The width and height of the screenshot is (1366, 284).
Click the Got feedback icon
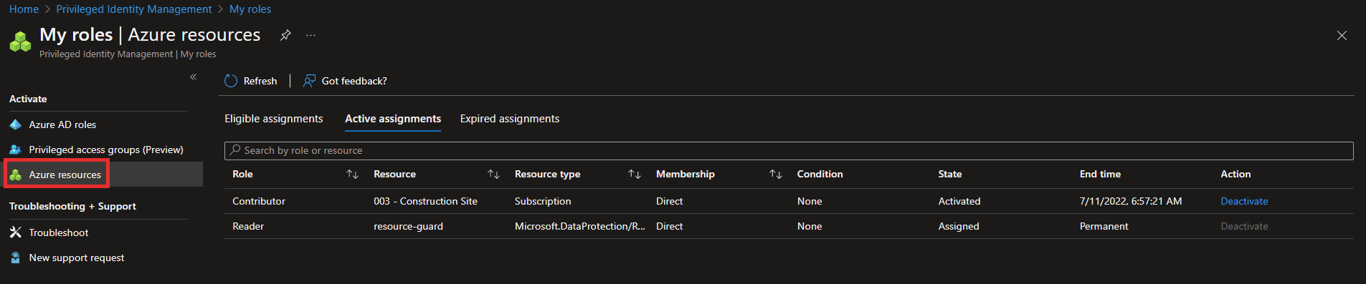[x=309, y=81]
